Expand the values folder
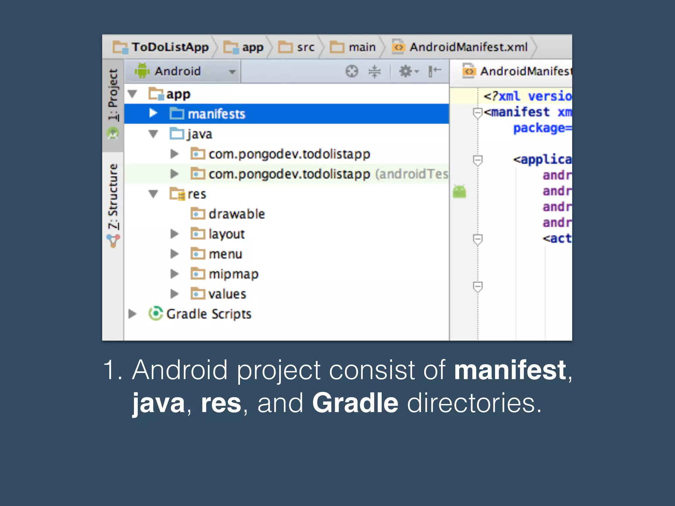This screenshot has width=675, height=506. (x=174, y=294)
